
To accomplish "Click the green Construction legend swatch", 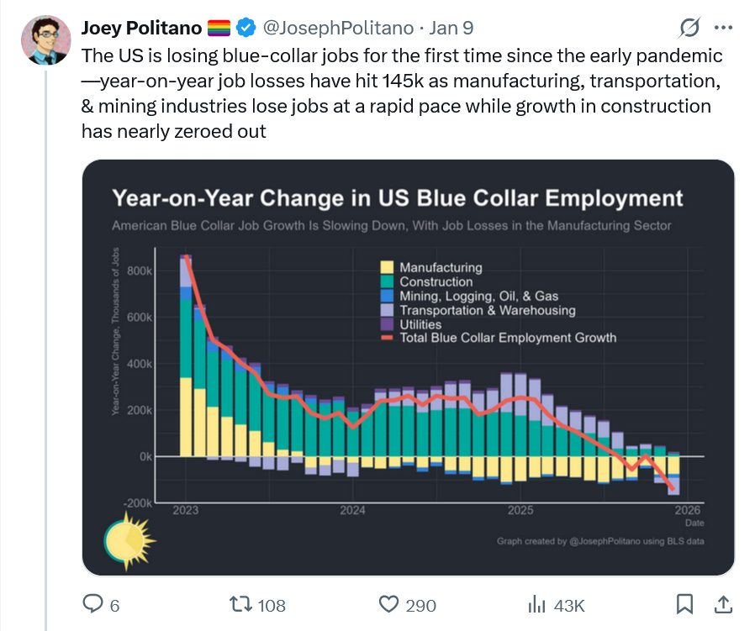I will point(388,282).
